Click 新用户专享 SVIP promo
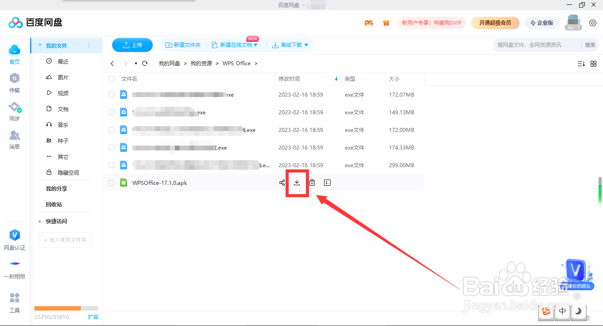The height and width of the screenshot is (326, 603). pyautogui.click(x=432, y=23)
